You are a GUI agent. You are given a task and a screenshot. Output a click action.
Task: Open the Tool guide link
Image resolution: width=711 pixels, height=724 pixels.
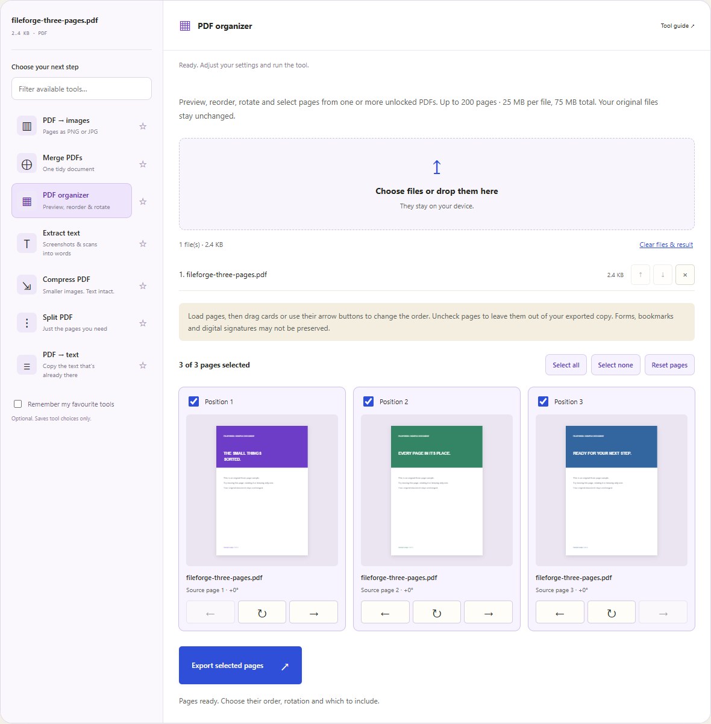click(x=677, y=26)
